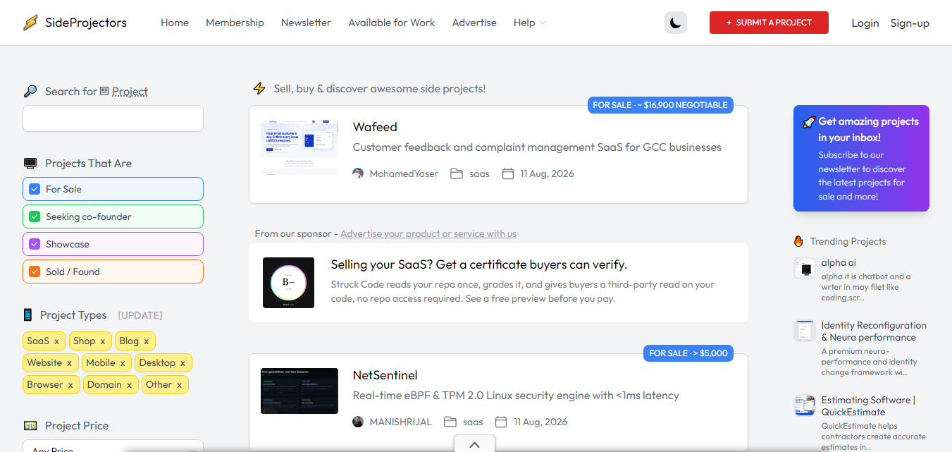The width and height of the screenshot is (952, 452).
Task: Open Identity Reconfiguration & Neuro performance title
Action: coord(874,331)
